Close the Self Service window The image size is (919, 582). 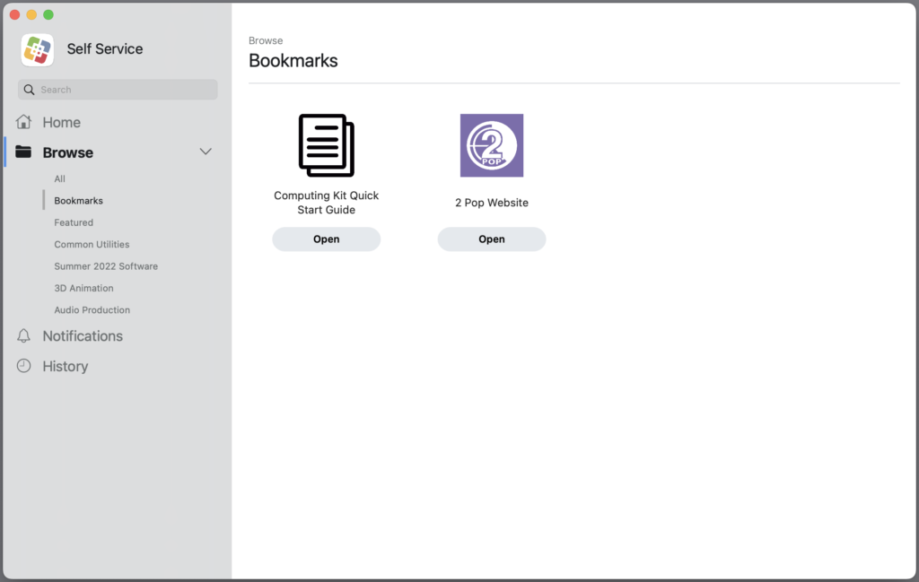[14, 14]
